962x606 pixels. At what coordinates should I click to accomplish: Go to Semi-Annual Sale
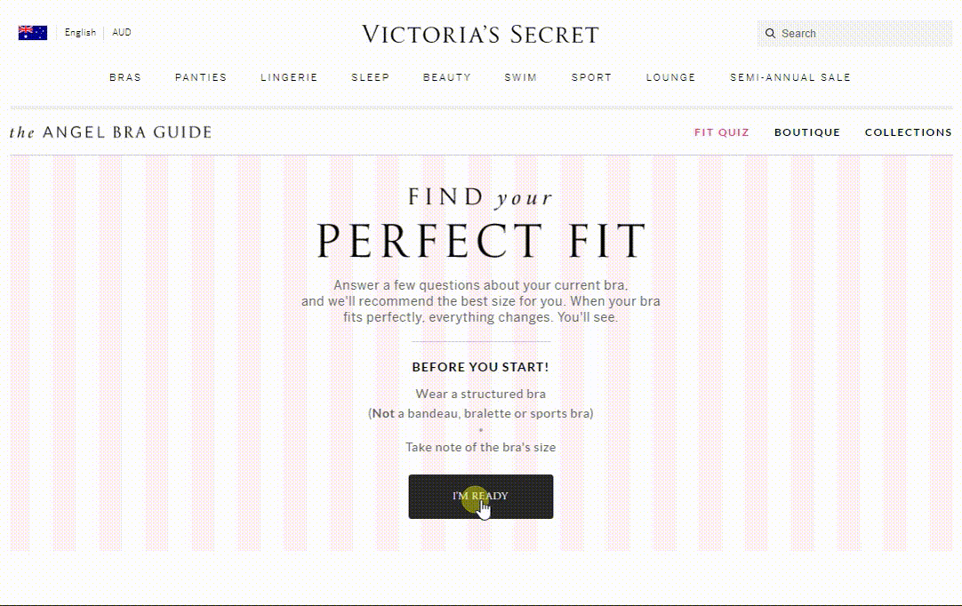(x=790, y=77)
